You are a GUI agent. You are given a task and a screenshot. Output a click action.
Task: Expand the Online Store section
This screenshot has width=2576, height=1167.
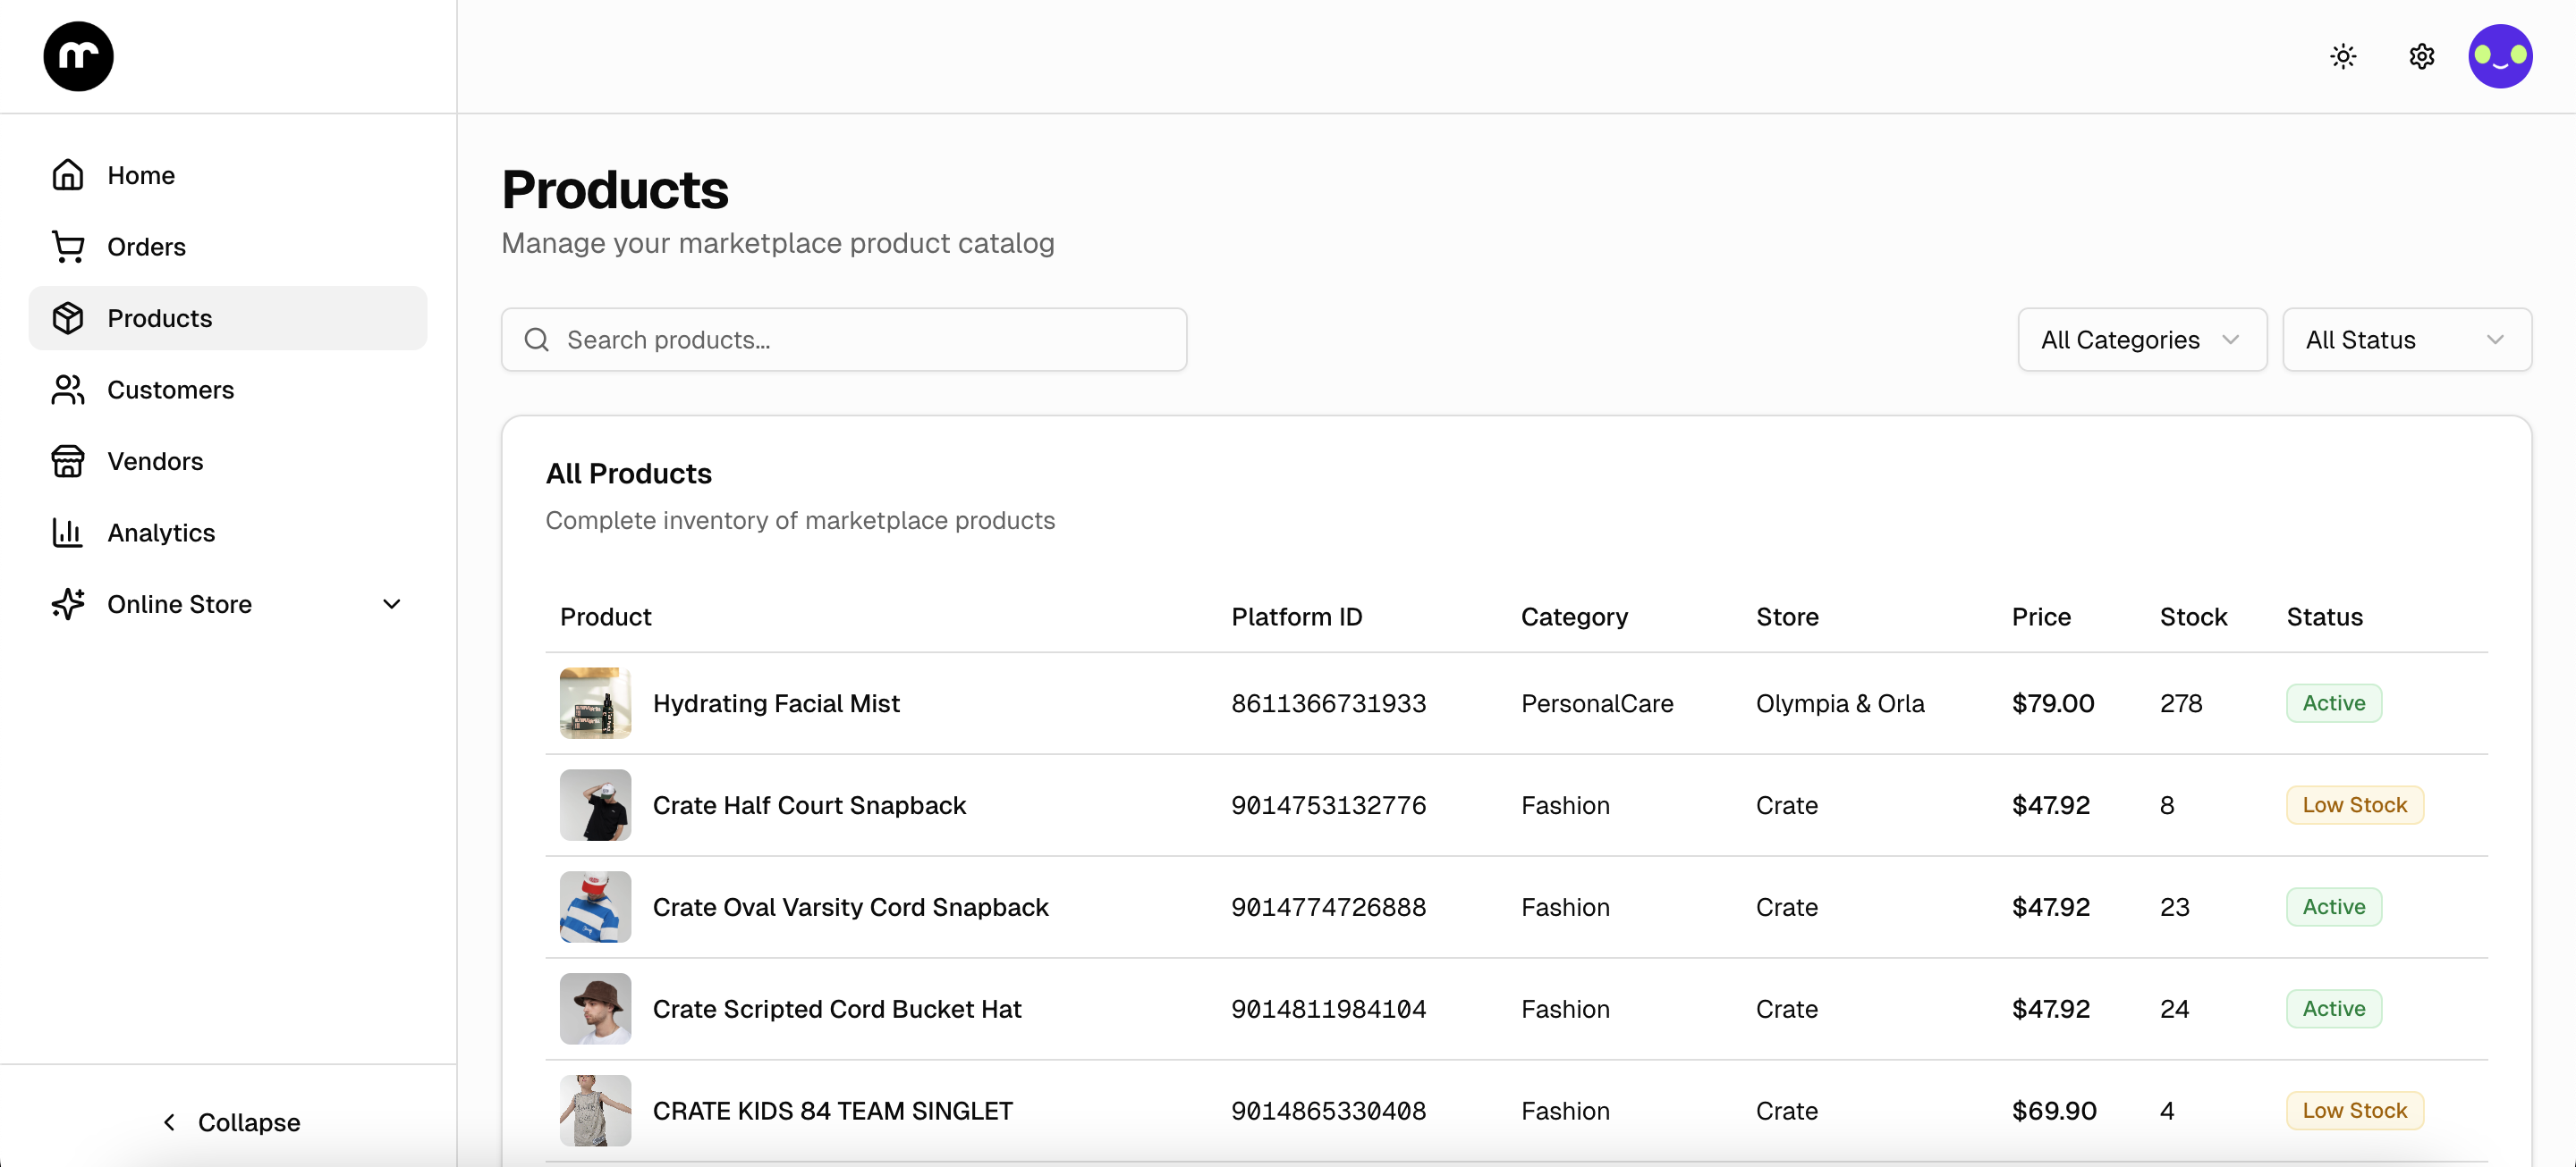point(391,603)
